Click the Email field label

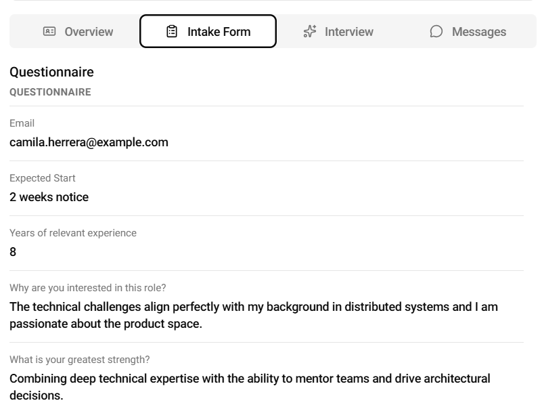pyautogui.click(x=22, y=123)
